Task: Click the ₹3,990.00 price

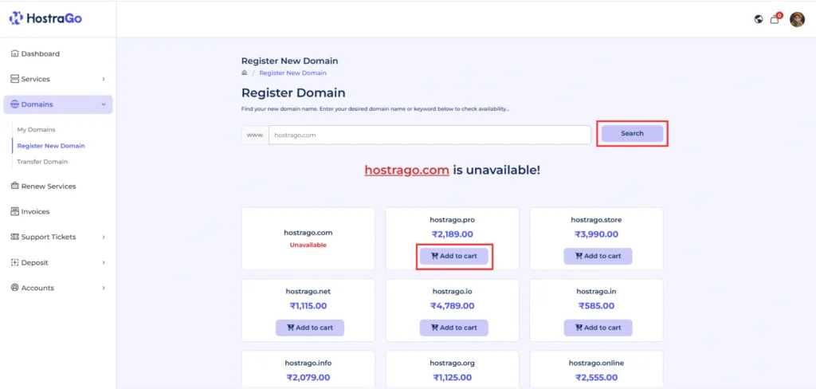Action: point(596,234)
